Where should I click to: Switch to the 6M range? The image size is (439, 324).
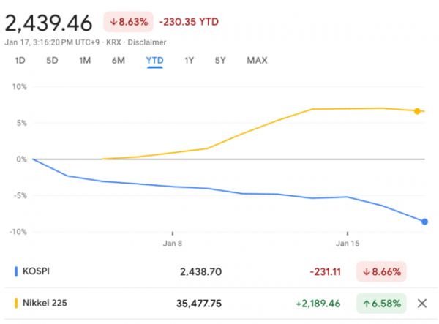point(119,60)
